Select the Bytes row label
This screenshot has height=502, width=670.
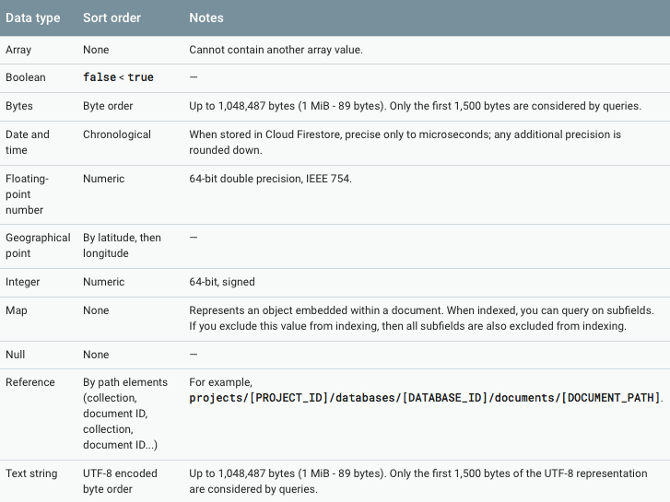coord(19,106)
